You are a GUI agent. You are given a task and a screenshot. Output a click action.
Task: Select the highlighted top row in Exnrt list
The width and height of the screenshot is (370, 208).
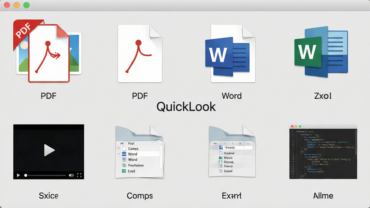tap(231, 148)
